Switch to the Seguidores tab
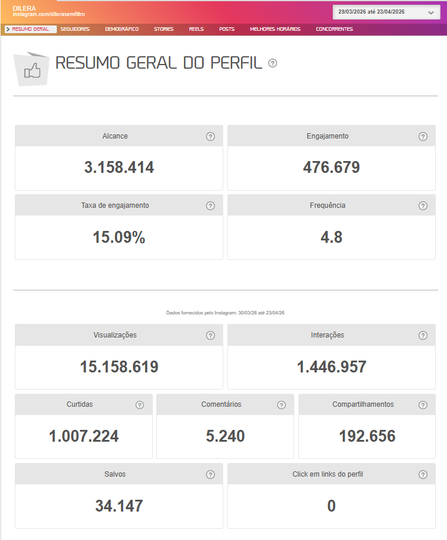447x540 pixels. pos(75,29)
